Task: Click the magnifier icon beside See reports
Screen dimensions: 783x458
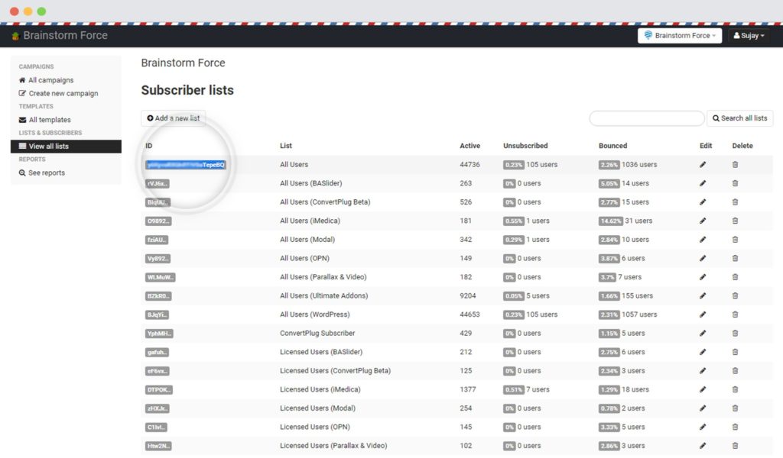Action: tap(22, 172)
